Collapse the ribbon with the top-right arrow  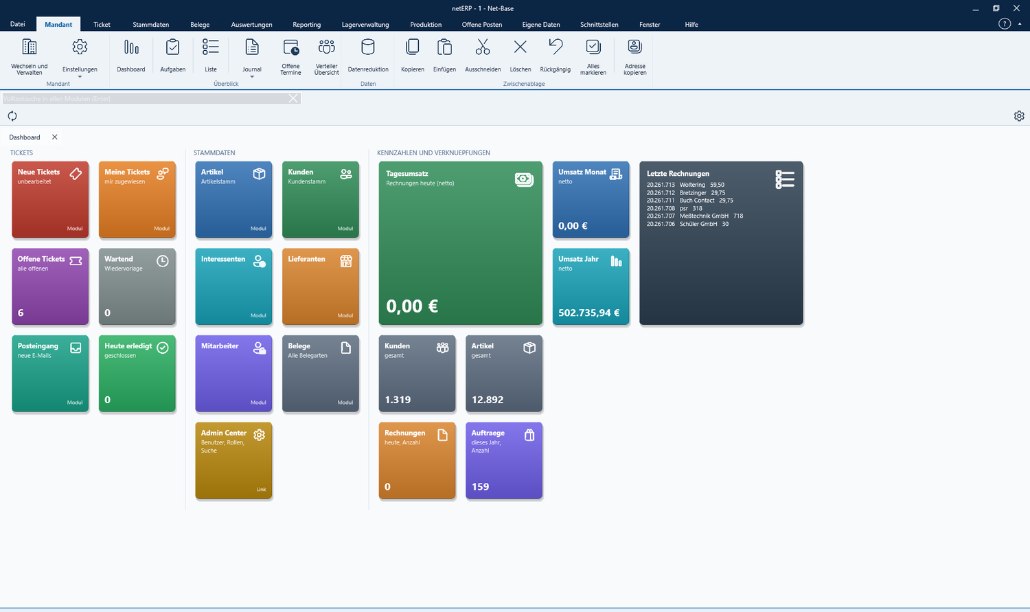(x=1020, y=24)
